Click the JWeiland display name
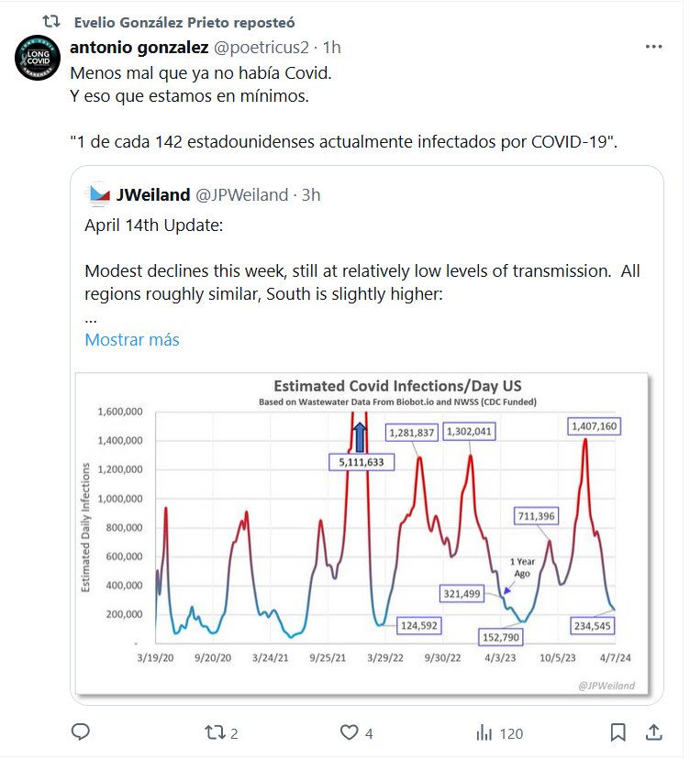This screenshot has width=690, height=759. click(153, 194)
